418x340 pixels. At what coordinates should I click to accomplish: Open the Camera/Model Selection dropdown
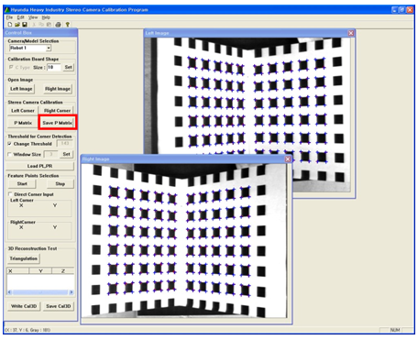point(49,49)
